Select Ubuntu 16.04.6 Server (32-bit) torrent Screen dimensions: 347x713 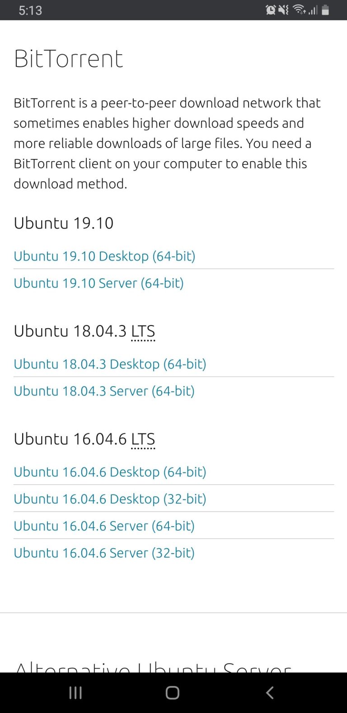(104, 553)
